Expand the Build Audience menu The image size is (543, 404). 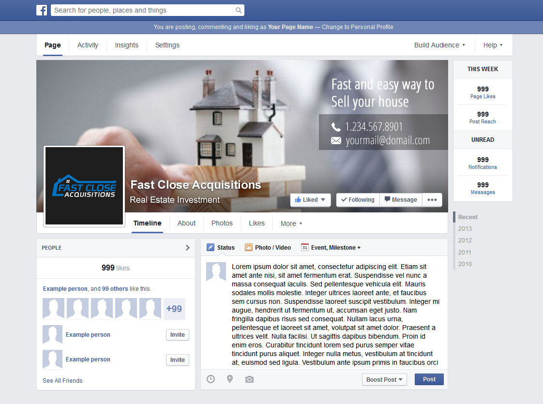pos(439,45)
